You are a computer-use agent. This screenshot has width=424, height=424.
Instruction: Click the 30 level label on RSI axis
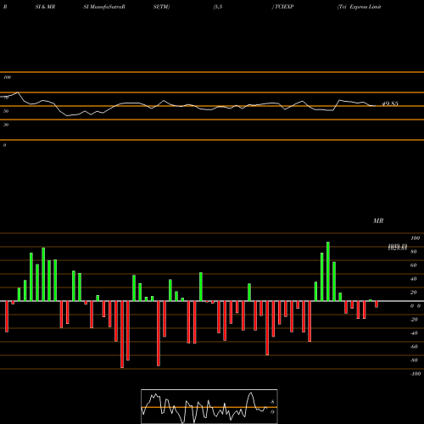6,125
